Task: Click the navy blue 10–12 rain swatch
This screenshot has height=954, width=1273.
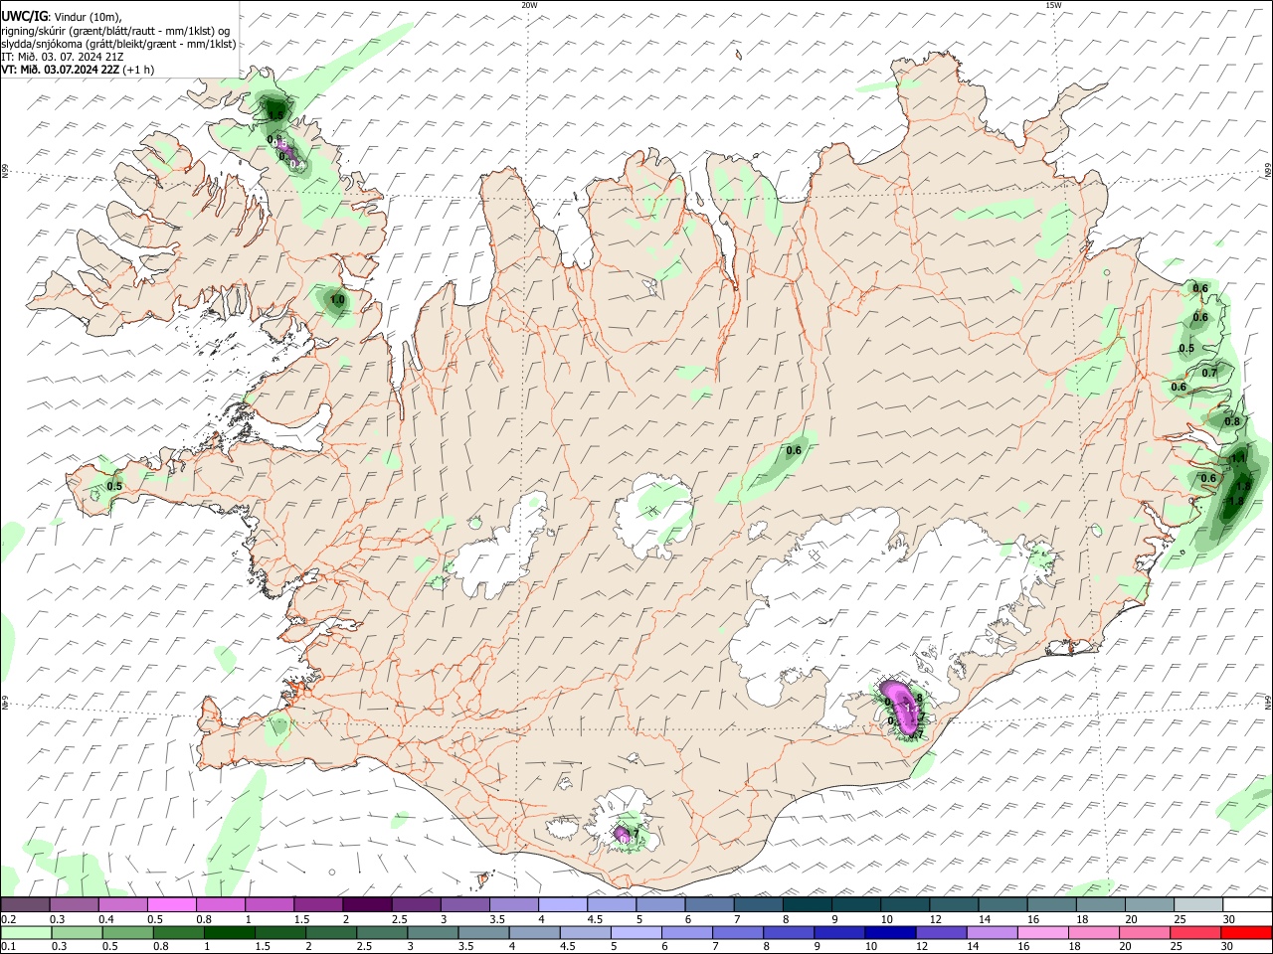Action: (x=890, y=933)
